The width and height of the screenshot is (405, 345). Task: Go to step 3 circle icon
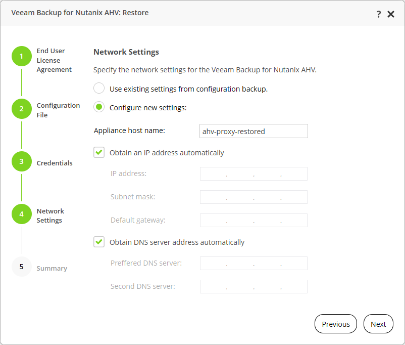click(x=22, y=161)
